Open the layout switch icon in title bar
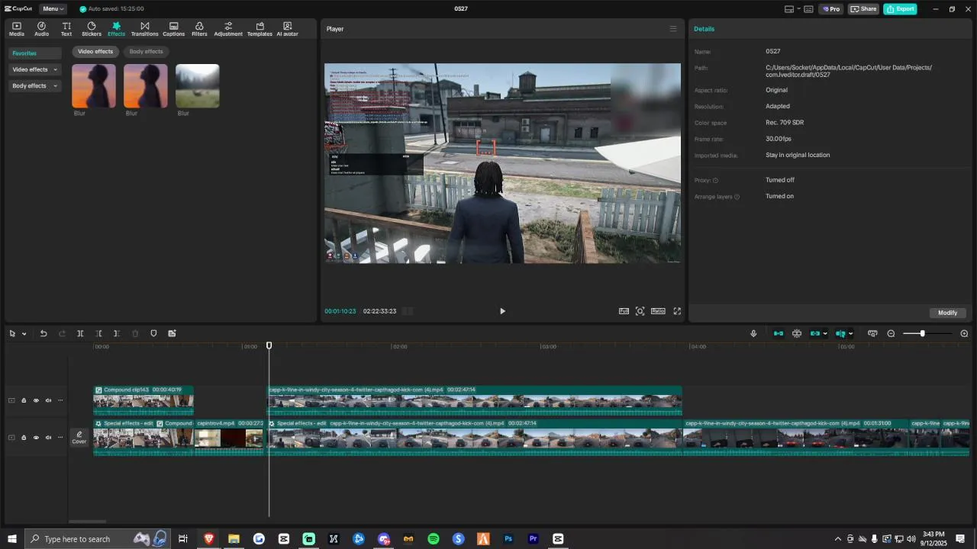The width and height of the screenshot is (977, 549). pyautogui.click(x=790, y=9)
